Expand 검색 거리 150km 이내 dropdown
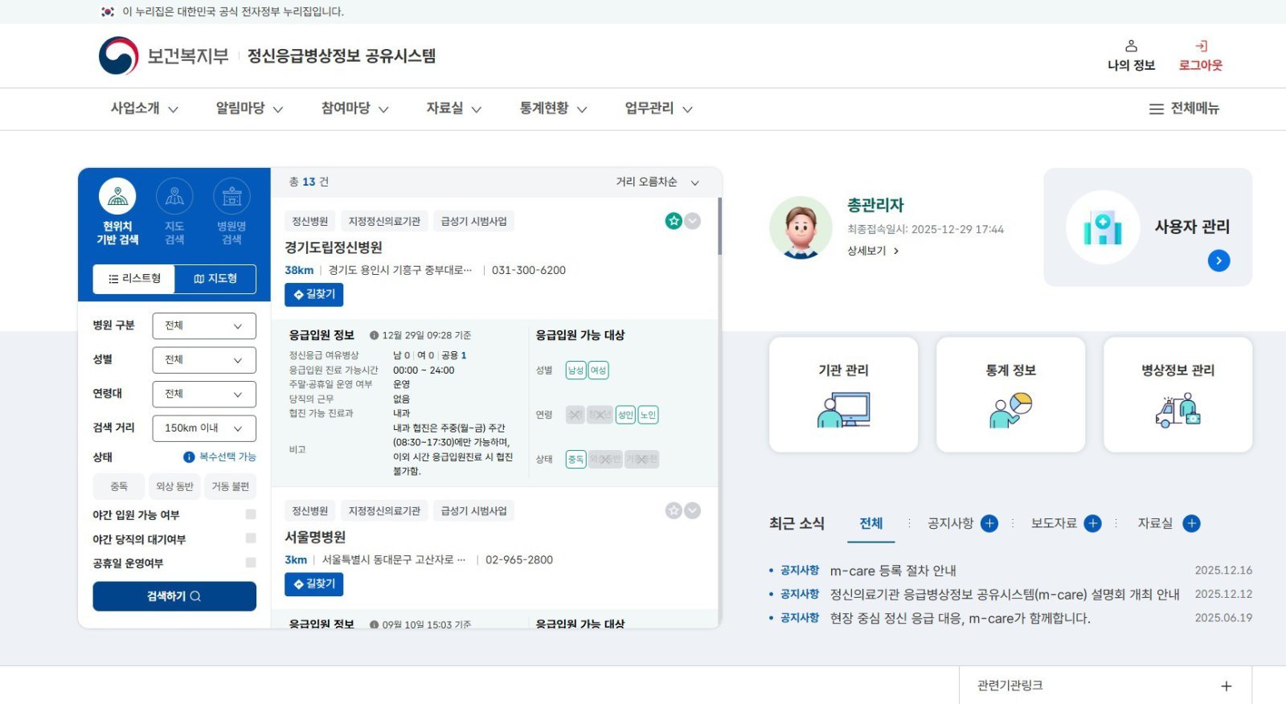 click(x=204, y=428)
